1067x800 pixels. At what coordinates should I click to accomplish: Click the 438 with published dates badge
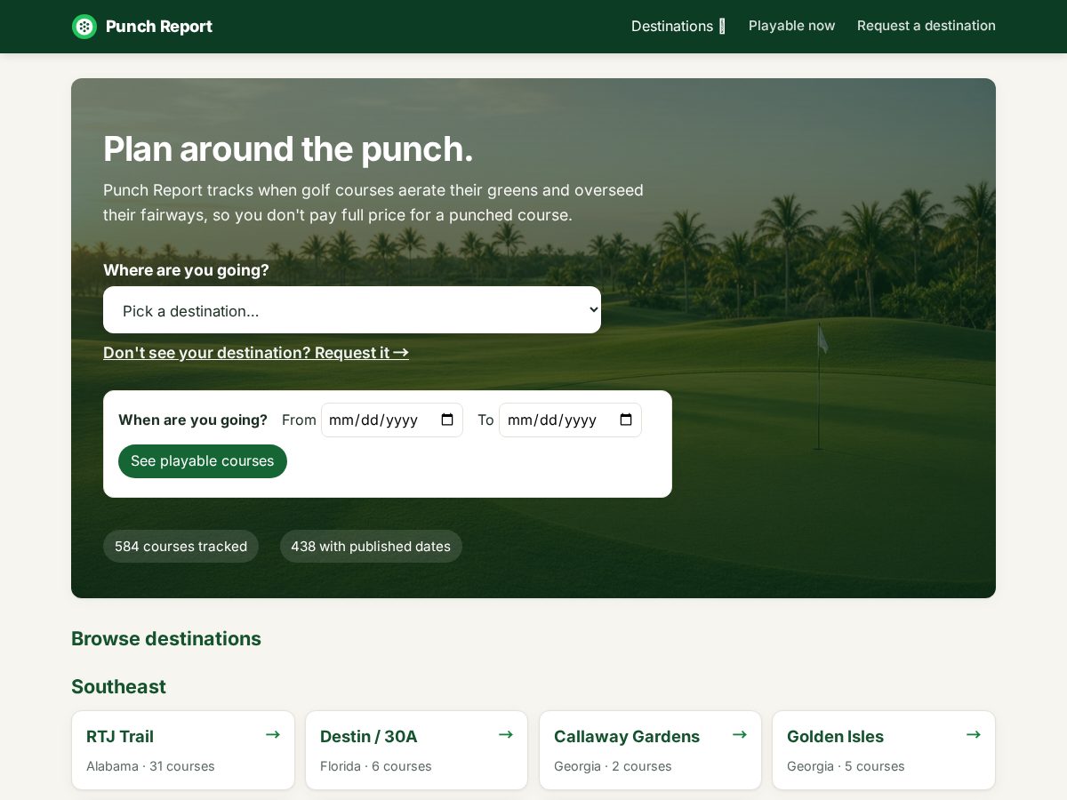[371, 547]
